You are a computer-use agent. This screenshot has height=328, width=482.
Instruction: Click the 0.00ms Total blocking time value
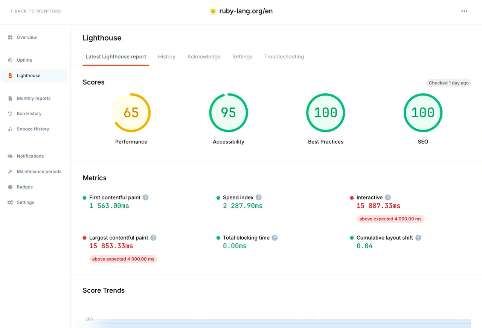point(235,246)
